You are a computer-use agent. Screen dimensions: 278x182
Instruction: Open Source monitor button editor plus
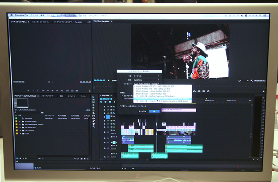pos(90,91)
